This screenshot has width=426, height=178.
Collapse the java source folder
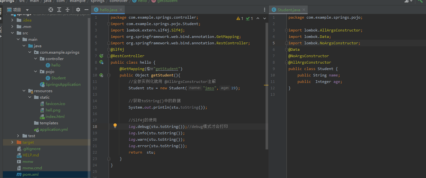(x=24, y=46)
